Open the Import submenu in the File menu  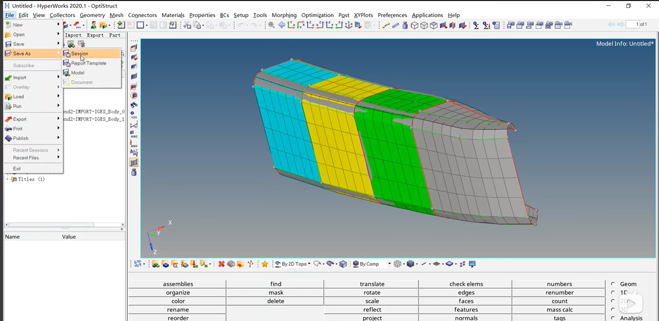pos(33,77)
